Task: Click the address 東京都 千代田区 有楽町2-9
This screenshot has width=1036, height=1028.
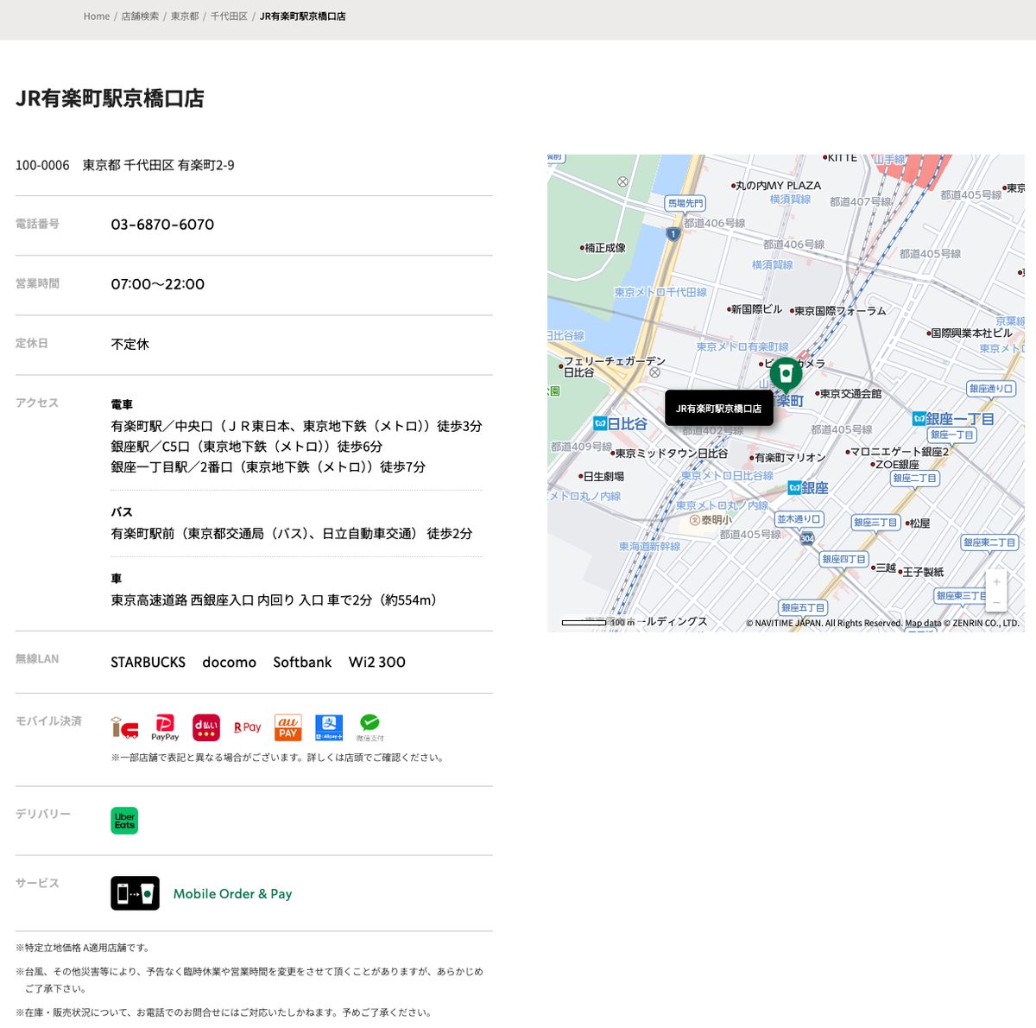Action: 158,165
